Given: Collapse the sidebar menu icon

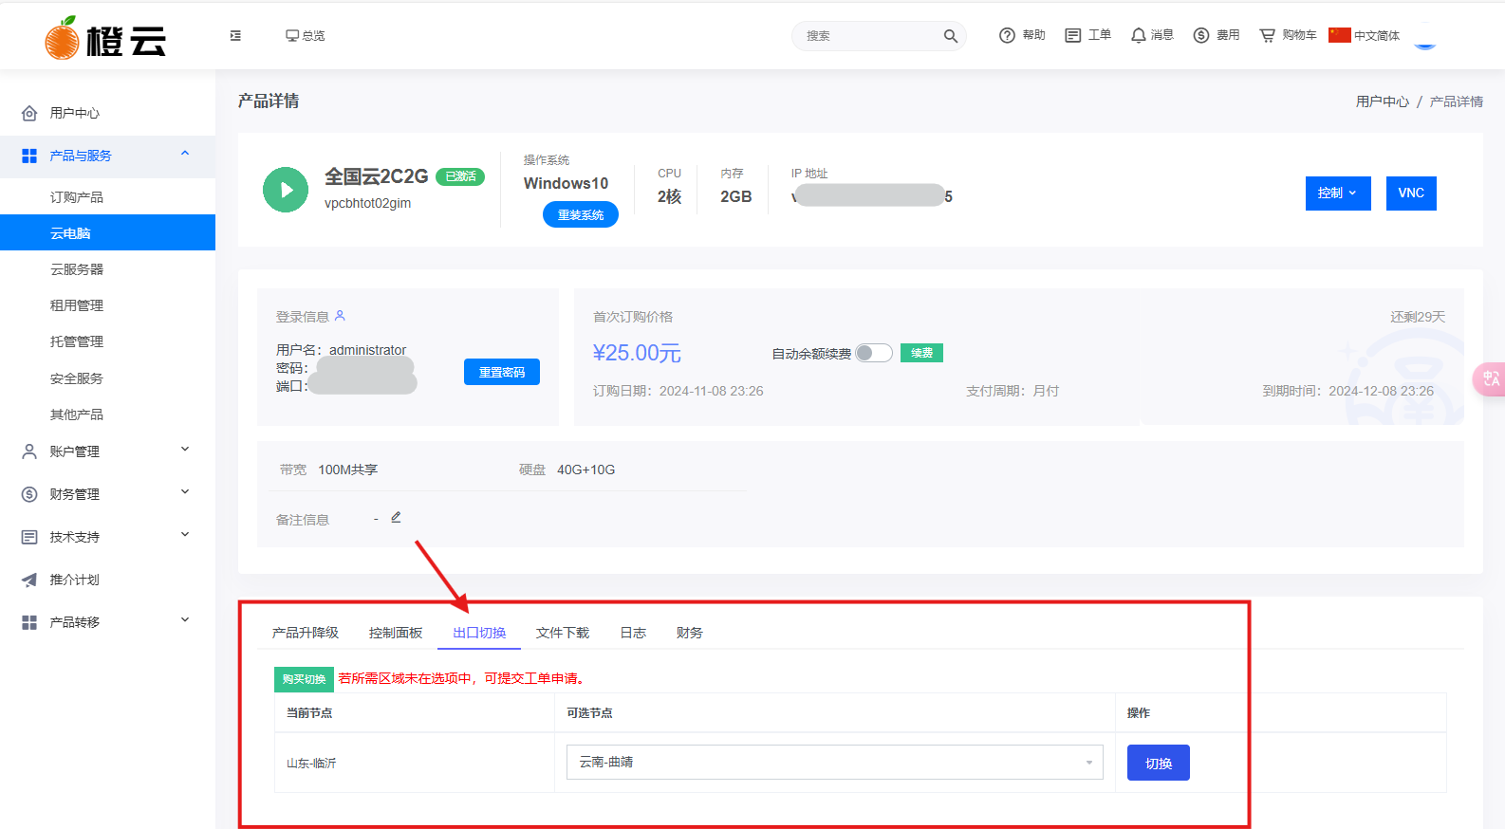Looking at the screenshot, I should pyautogui.click(x=235, y=36).
